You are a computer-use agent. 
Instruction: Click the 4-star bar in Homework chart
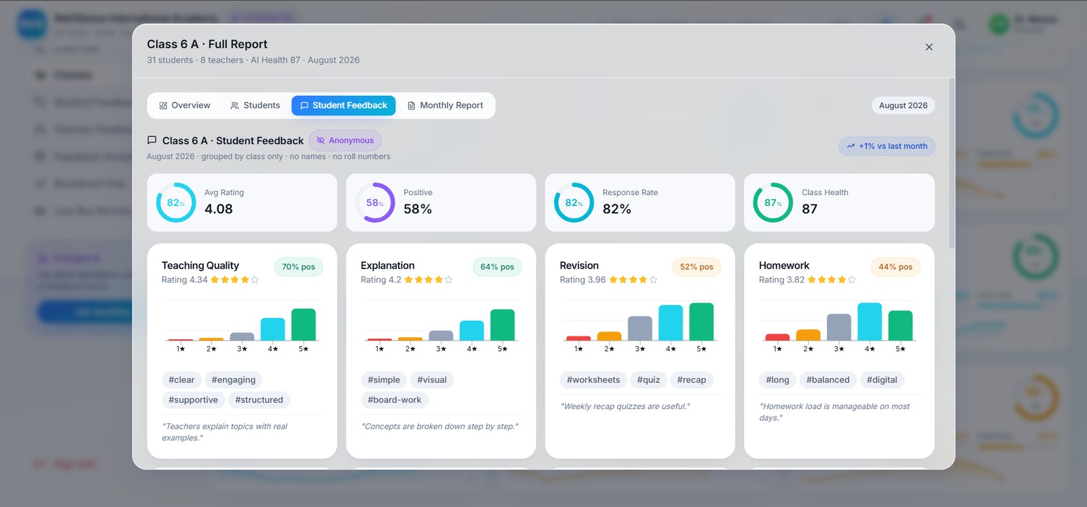tap(870, 321)
